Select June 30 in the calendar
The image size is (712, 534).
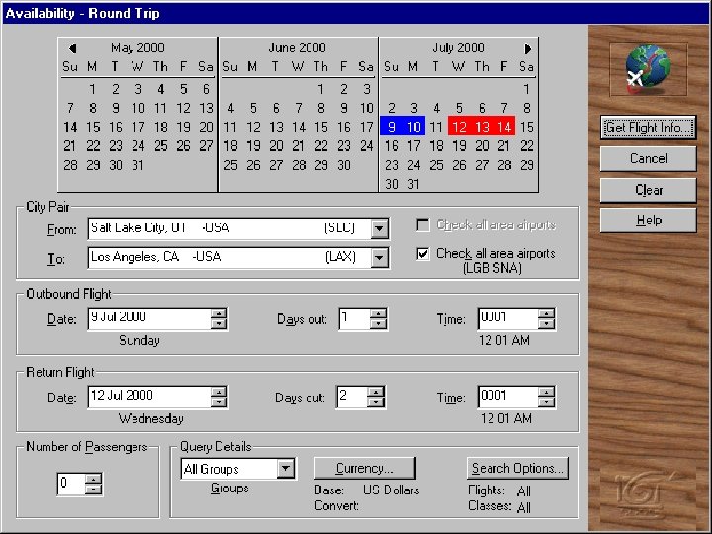(x=344, y=165)
